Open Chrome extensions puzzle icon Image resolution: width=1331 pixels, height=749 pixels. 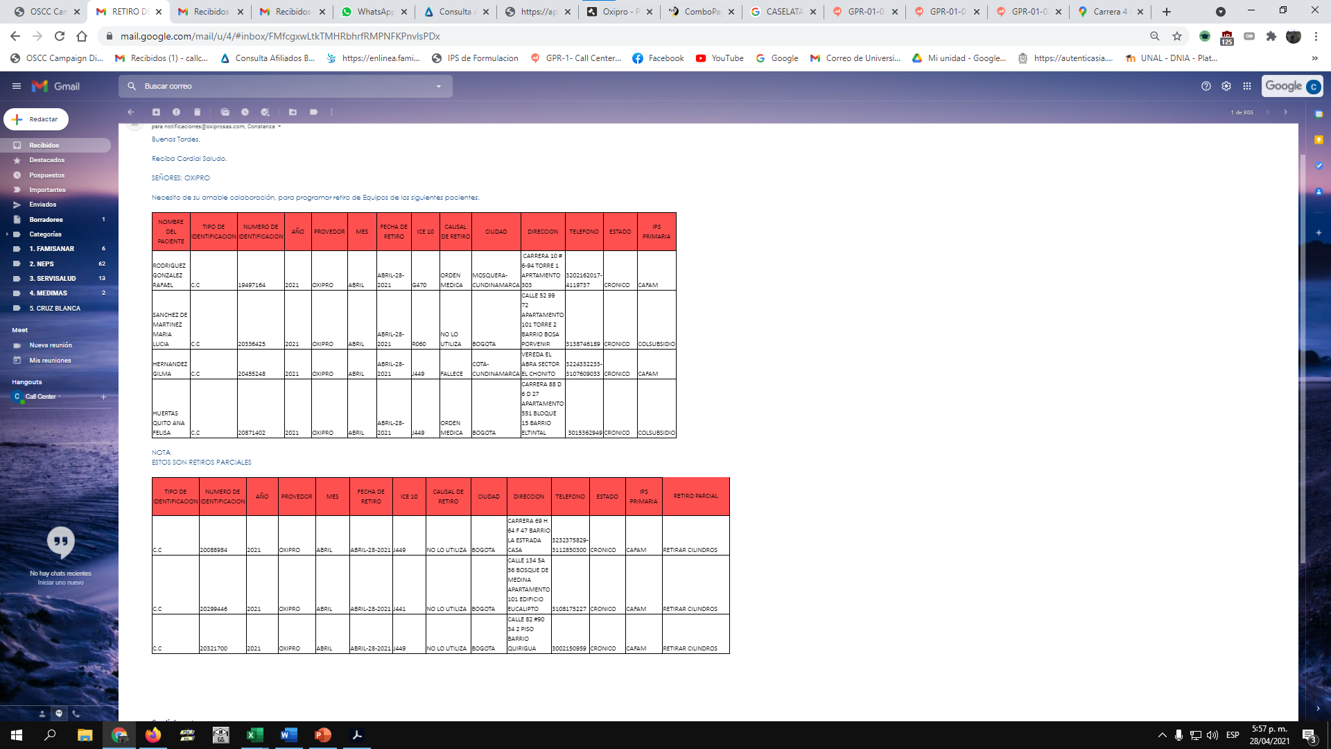1271,36
